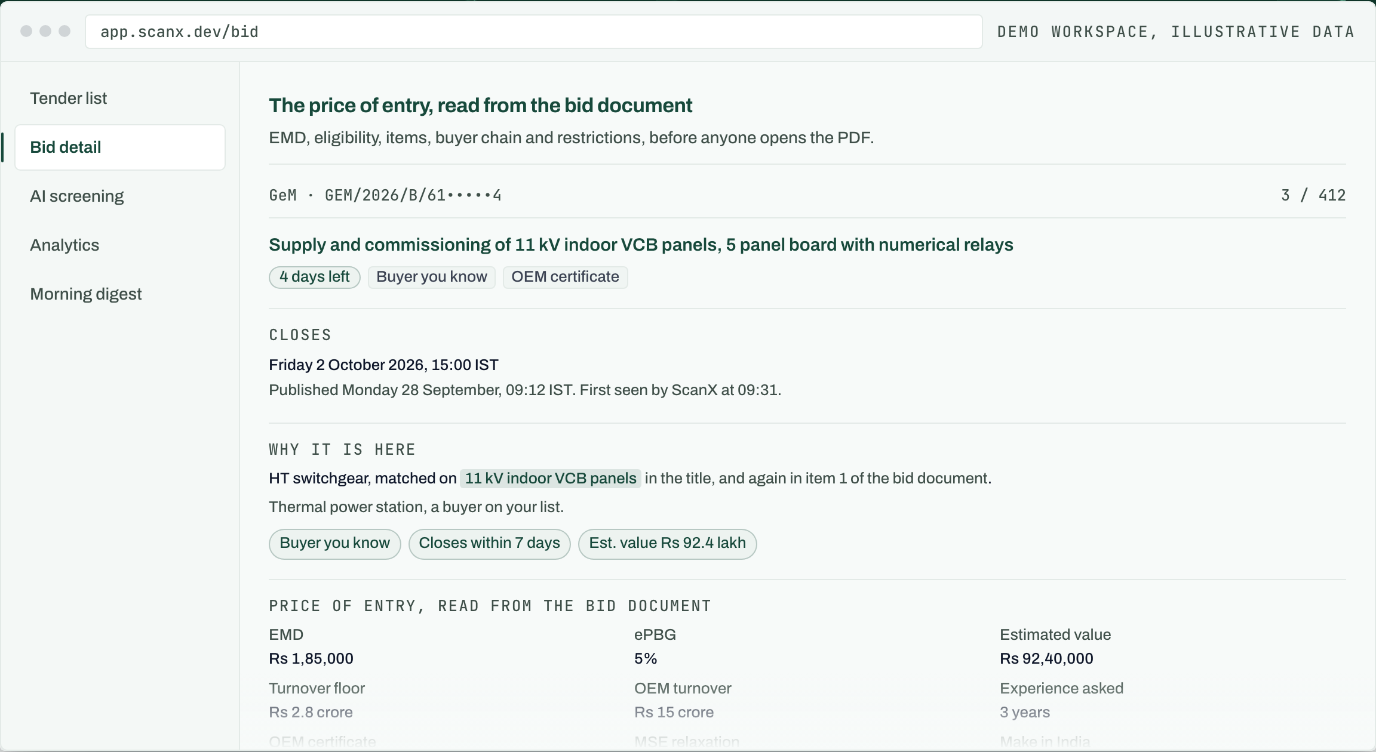Click Estimated value 'Rs 92,40,000'
Screen dimensions: 1376x752
pos(1046,659)
